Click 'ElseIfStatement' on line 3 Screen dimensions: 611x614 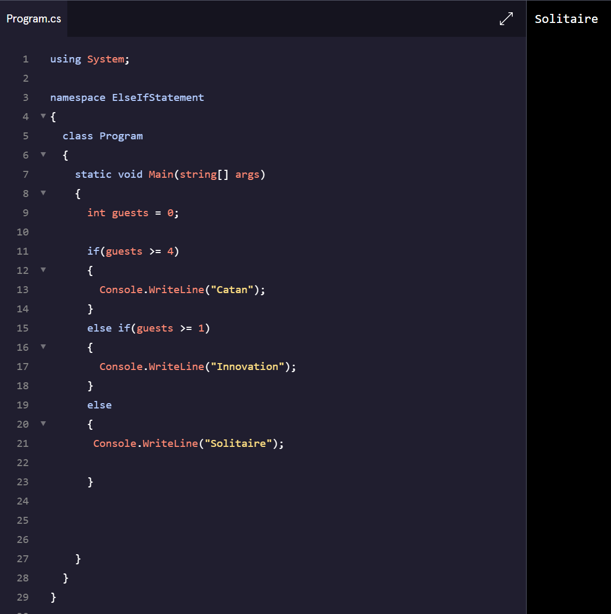pos(158,98)
